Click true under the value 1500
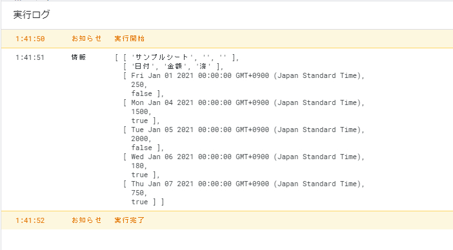453x250 pixels. click(139, 120)
